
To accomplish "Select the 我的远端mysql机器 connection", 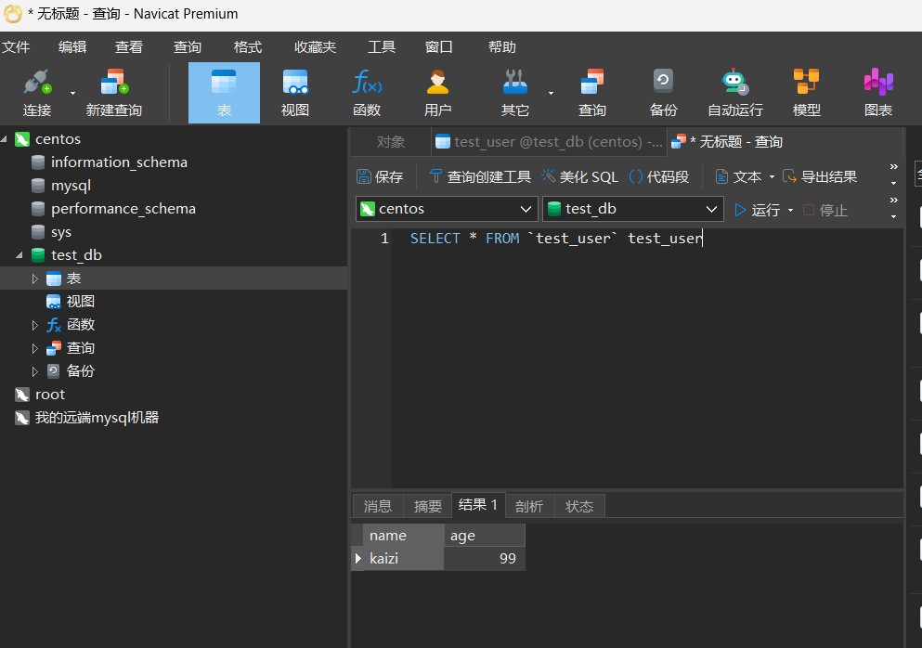I will click(x=97, y=418).
